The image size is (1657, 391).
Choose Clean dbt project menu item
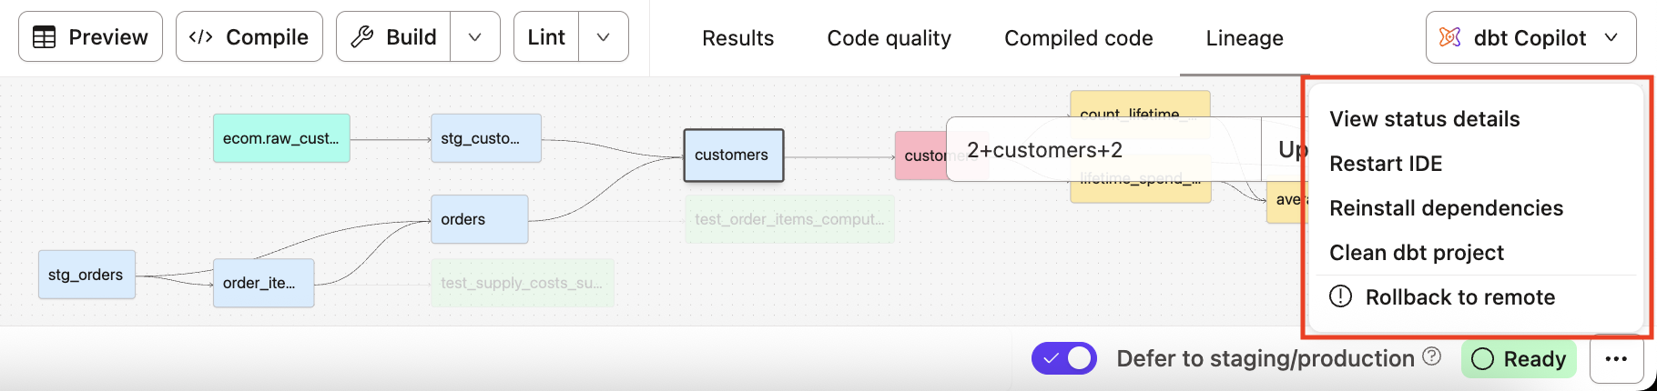[x=1416, y=253]
